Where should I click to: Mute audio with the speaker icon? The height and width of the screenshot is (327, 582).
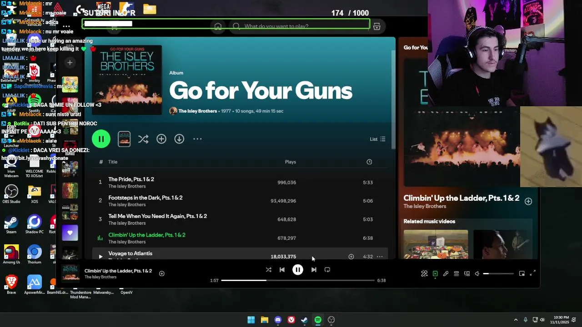click(477, 273)
